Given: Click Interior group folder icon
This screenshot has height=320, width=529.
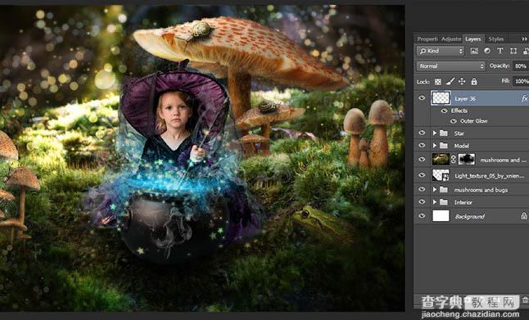Looking at the screenshot, I should [x=444, y=202].
